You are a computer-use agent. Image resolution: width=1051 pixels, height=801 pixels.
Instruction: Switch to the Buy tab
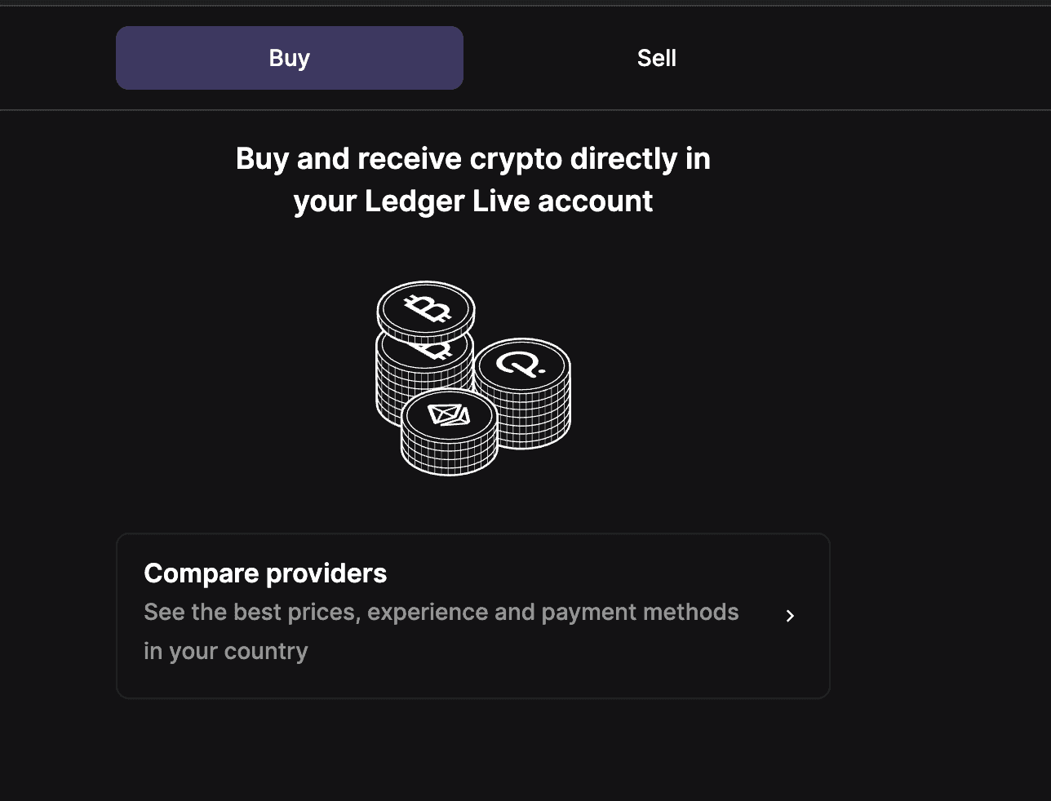(x=290, y=58)
